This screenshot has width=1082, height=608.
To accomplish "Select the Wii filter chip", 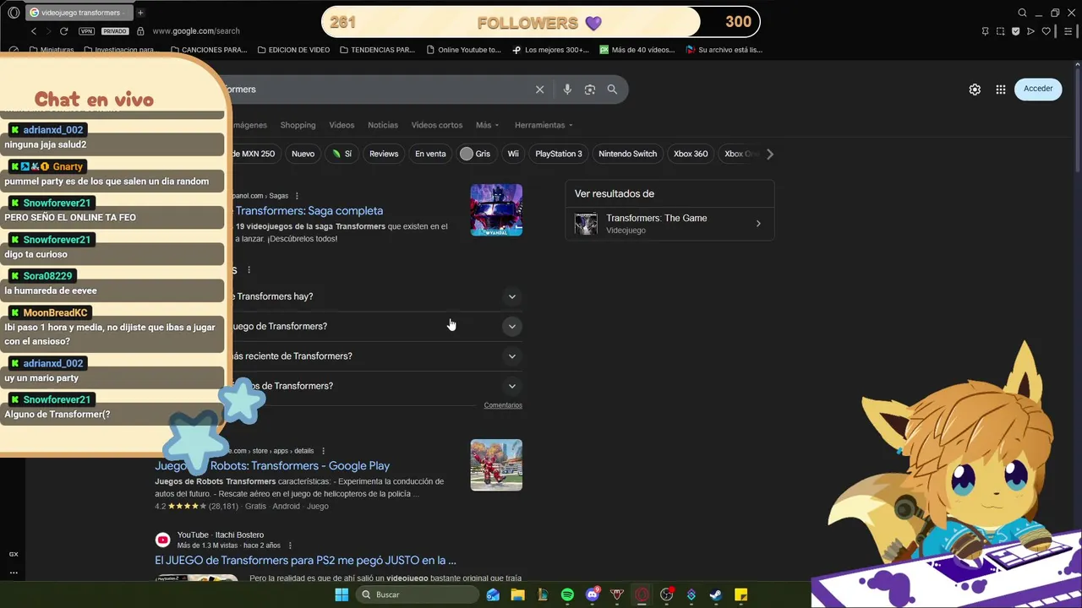I will click(x=513, y=154).
